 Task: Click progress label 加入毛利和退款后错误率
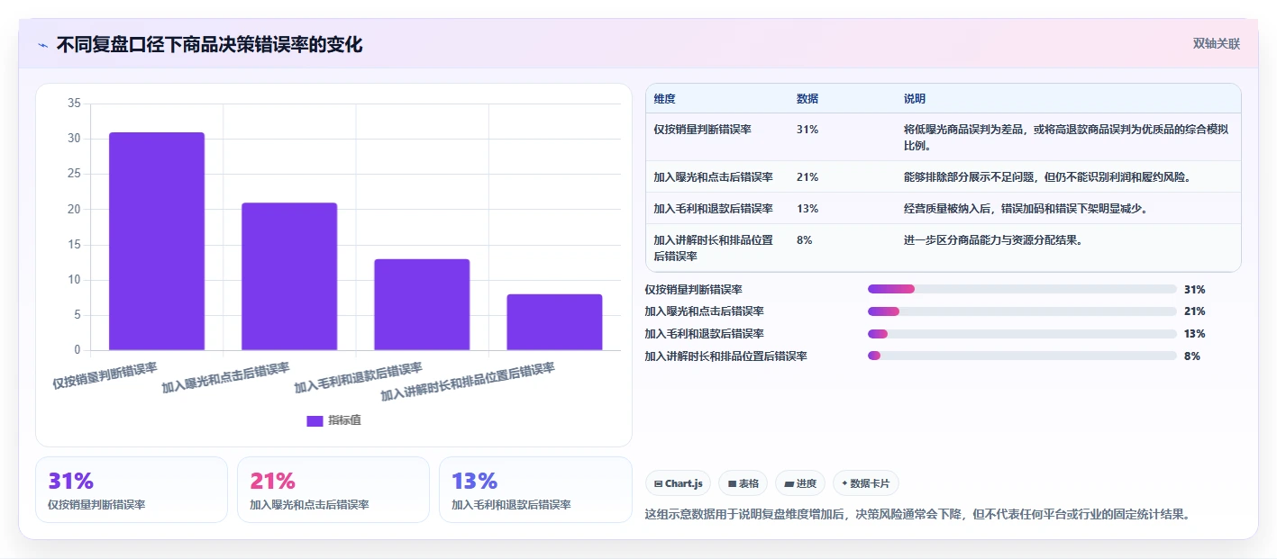[x=704, y=334]
